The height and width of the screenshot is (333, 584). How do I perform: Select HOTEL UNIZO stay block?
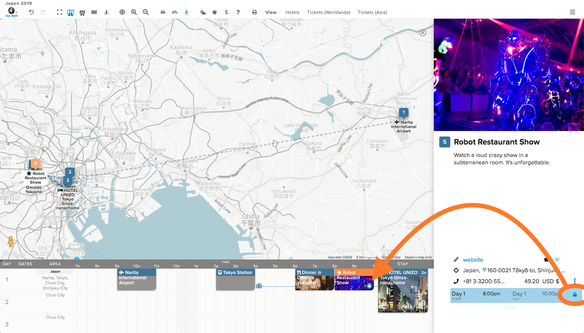coord(403,291)
